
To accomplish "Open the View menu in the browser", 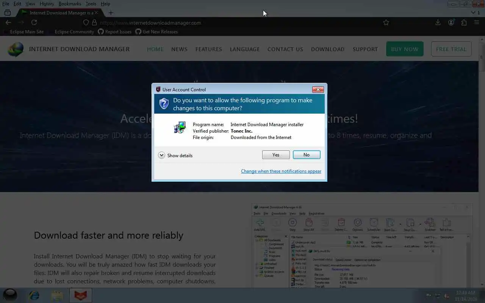I will pos(30,4).
